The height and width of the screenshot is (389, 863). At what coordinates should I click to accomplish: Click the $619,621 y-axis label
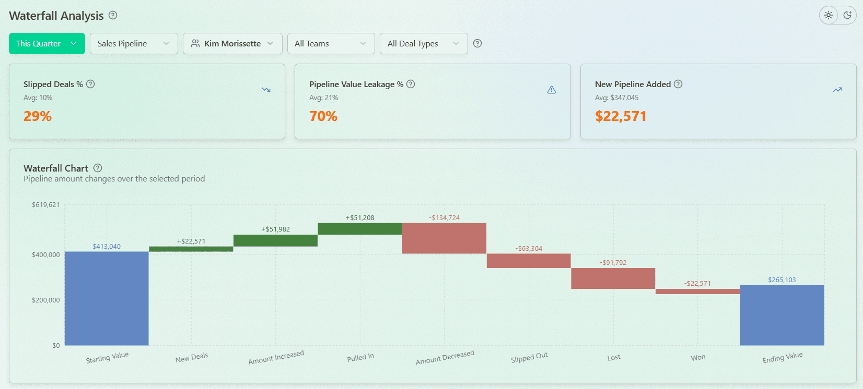click(46, 205)
